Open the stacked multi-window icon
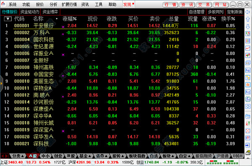The width and height of the screenshot is (252, 166). click(248, 63)
